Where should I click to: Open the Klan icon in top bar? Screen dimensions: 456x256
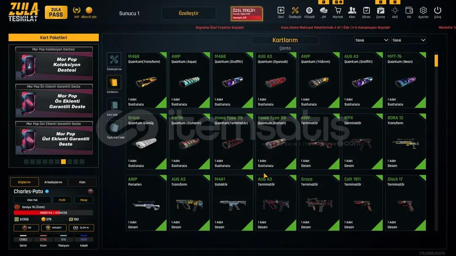point(352,11)
